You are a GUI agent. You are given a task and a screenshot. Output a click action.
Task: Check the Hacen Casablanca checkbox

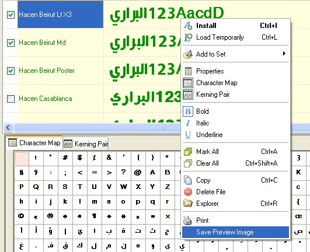11,99
